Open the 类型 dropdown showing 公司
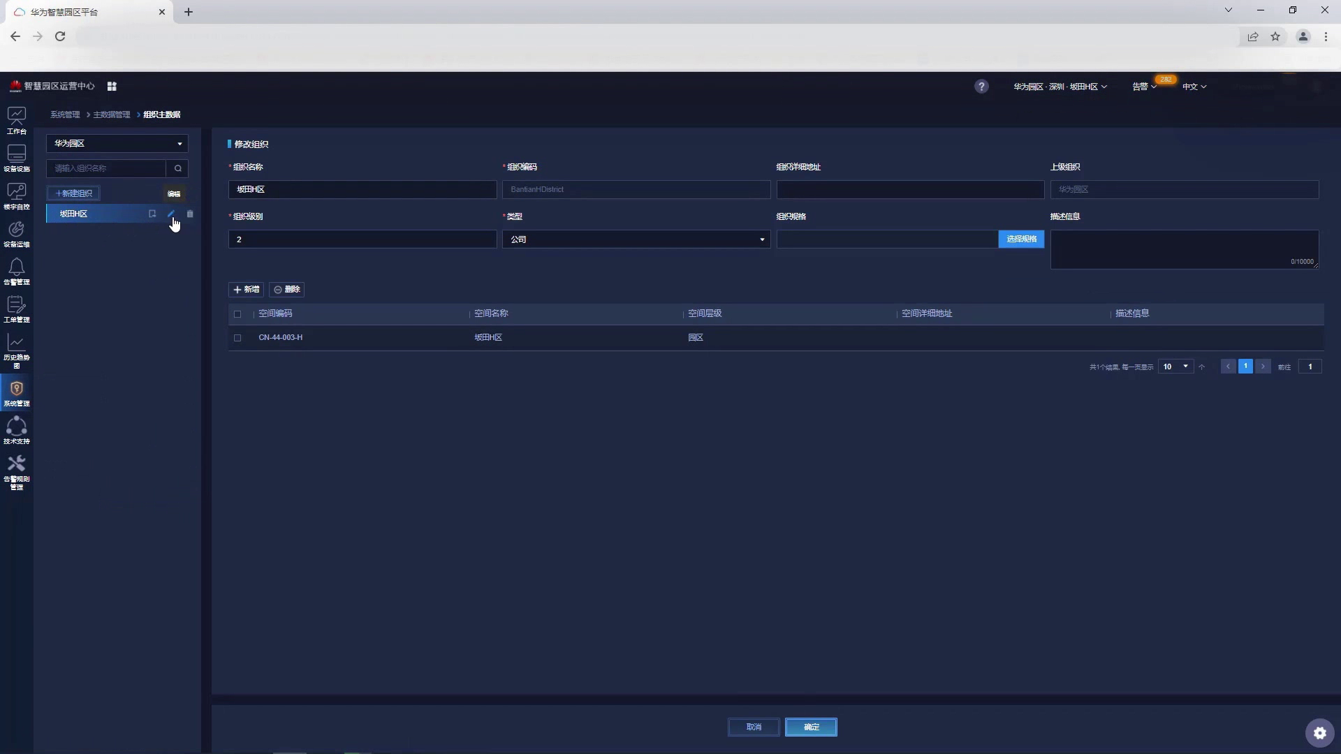 click(x=636, y=239)
